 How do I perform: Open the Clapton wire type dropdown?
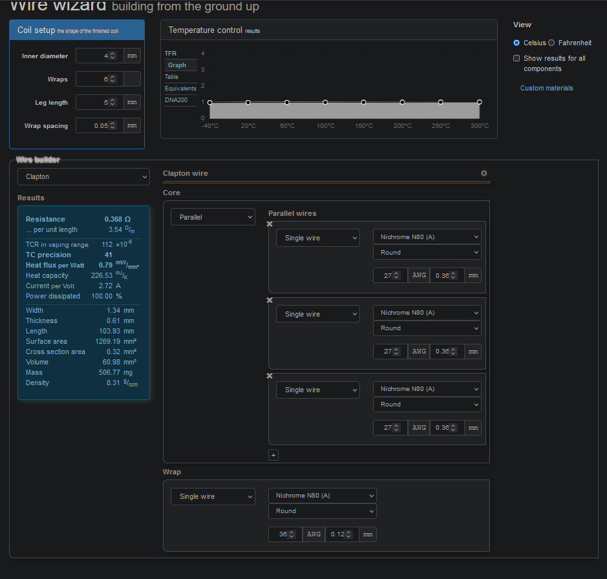click(83, 176)
